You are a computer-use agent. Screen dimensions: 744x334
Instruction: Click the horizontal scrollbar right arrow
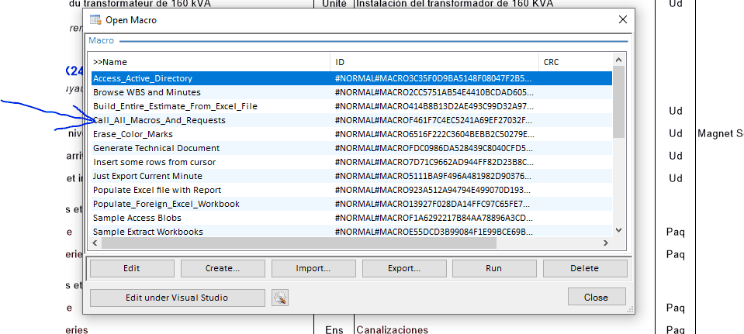click(x=607, y=243)
